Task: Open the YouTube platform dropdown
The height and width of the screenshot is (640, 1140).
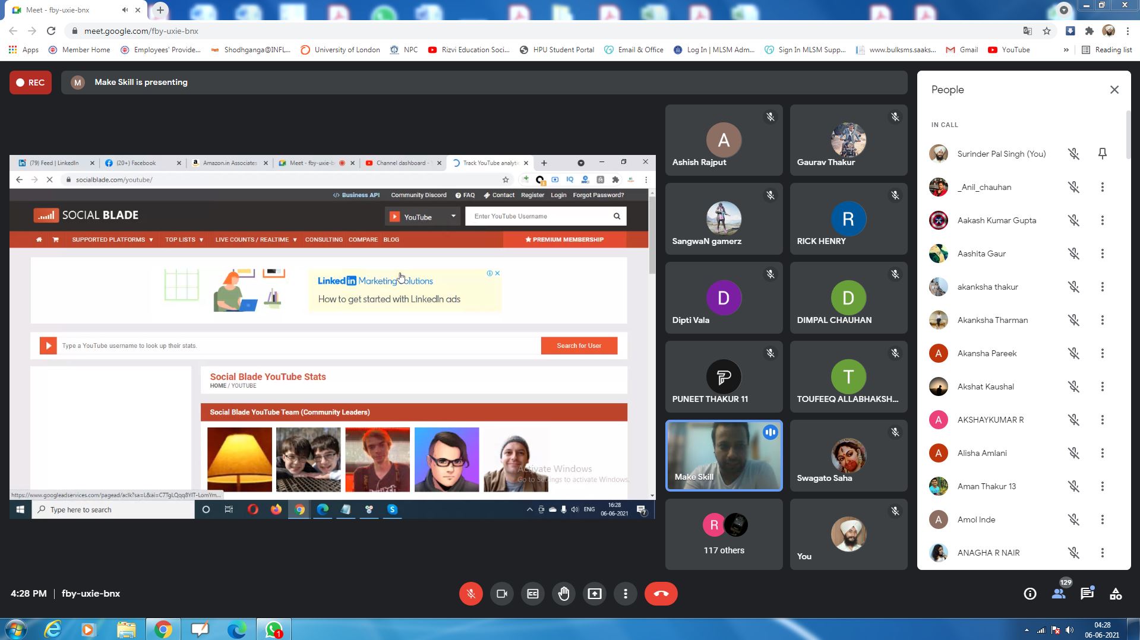Action: (x=422, y=217)
